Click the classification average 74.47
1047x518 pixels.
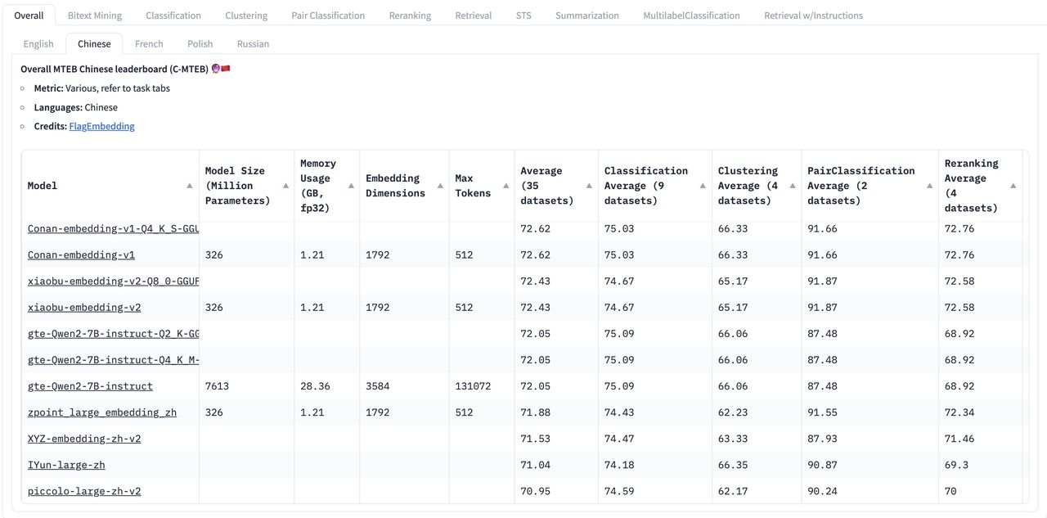click(619, 438)
